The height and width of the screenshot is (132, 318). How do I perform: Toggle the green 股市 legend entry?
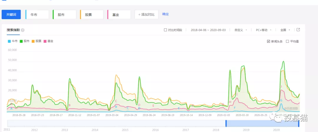[x=24, y=41]
